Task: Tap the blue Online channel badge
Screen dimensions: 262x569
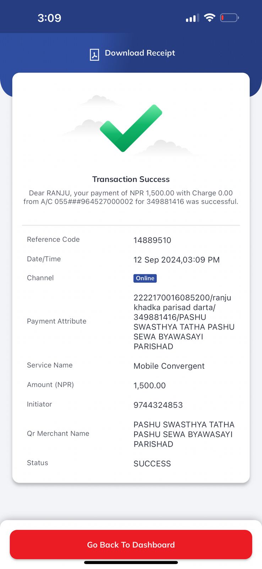Action: coord(145,278)
